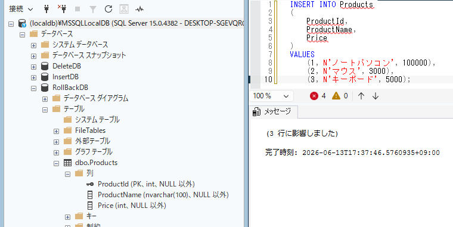The image size is (453, 227).
Task: Select the Price (int) column entry
Action: click(132, 206)
